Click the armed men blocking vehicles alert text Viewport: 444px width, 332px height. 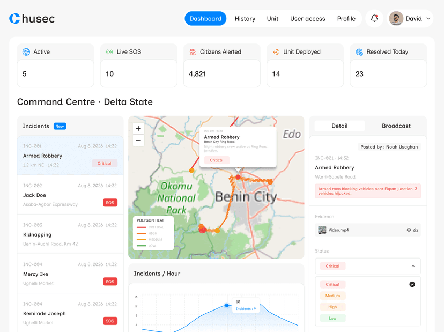point(368,191)
